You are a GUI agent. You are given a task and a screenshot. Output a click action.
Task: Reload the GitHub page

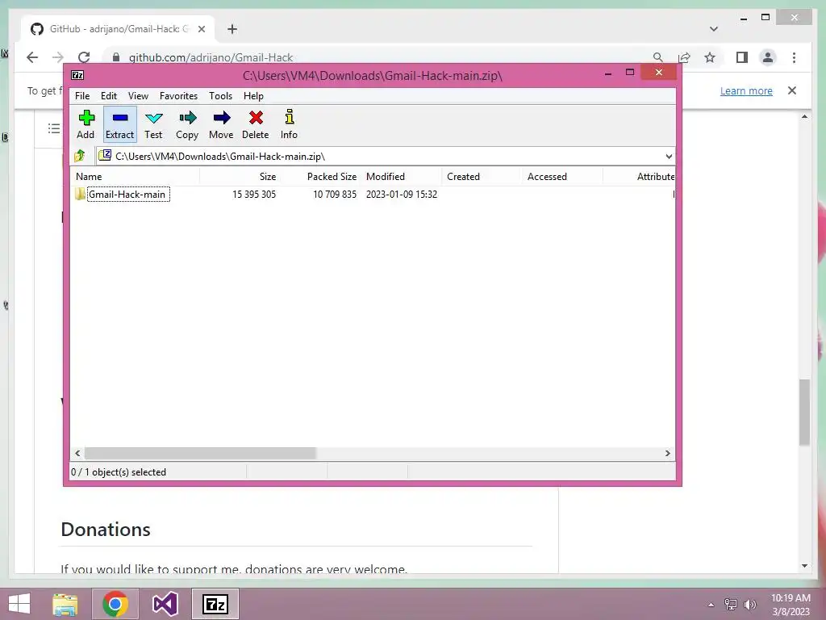[x=84, y=57]
